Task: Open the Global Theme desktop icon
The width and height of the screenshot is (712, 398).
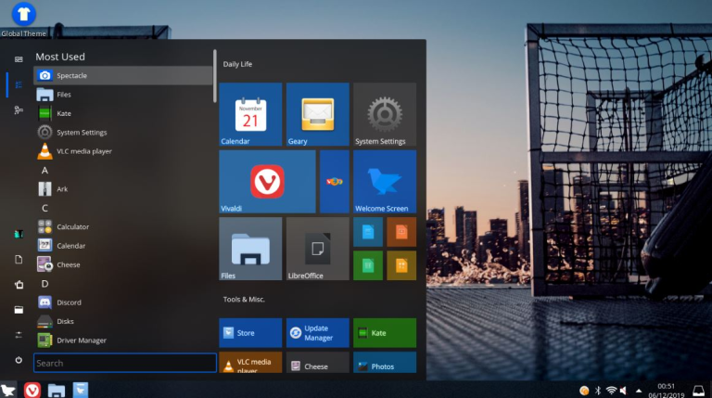Action: (x=23, y=19)
